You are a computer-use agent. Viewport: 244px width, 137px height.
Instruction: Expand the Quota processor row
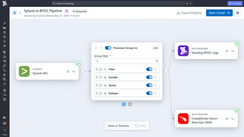pyautogui.click(x=155, y=85)
